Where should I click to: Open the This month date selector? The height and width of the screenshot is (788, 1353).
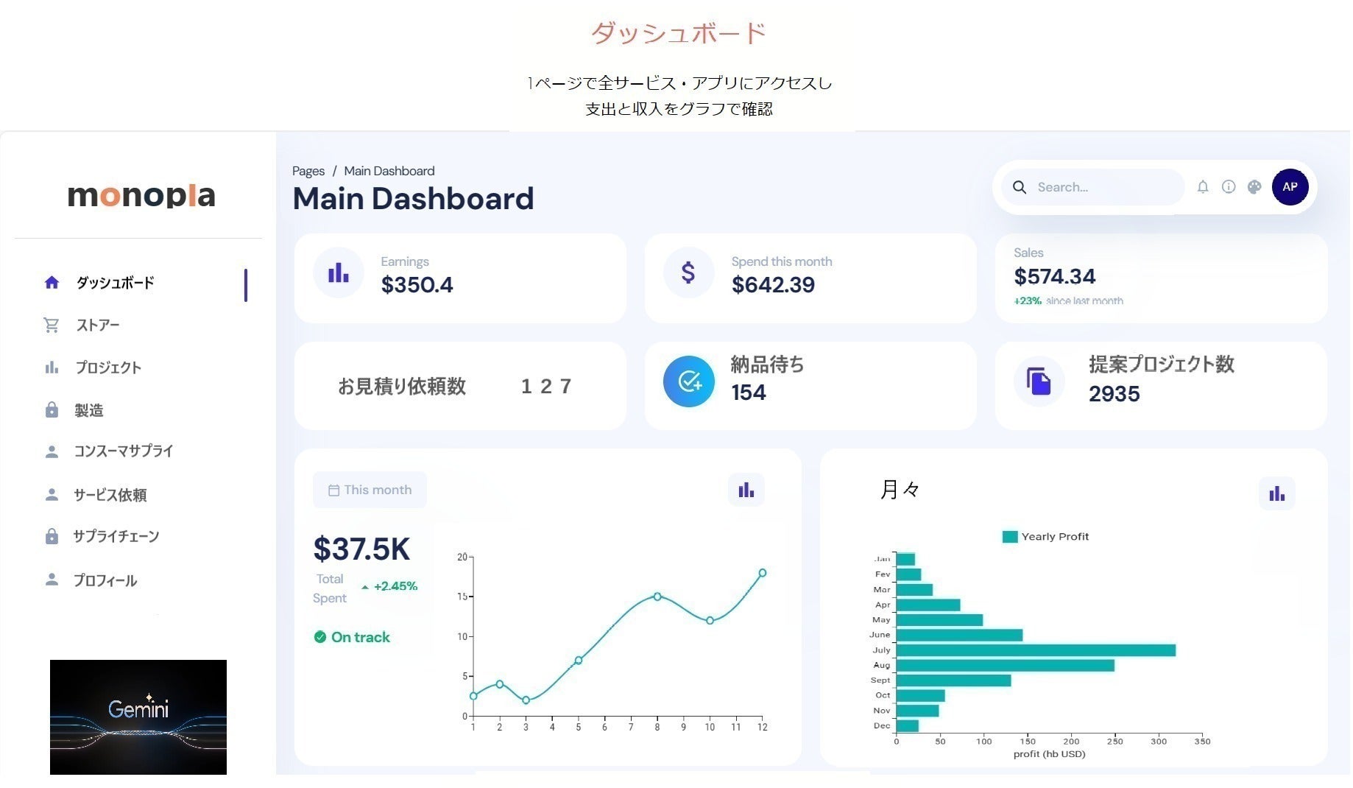(370, 490)
